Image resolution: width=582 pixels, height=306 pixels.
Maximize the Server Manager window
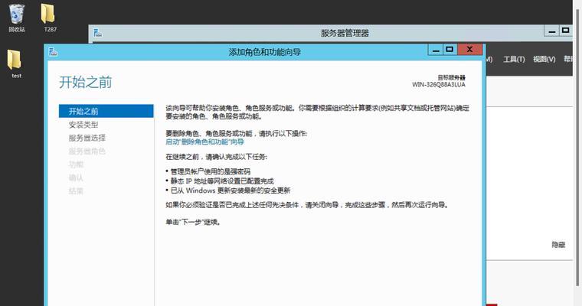[x=566, y=31]
